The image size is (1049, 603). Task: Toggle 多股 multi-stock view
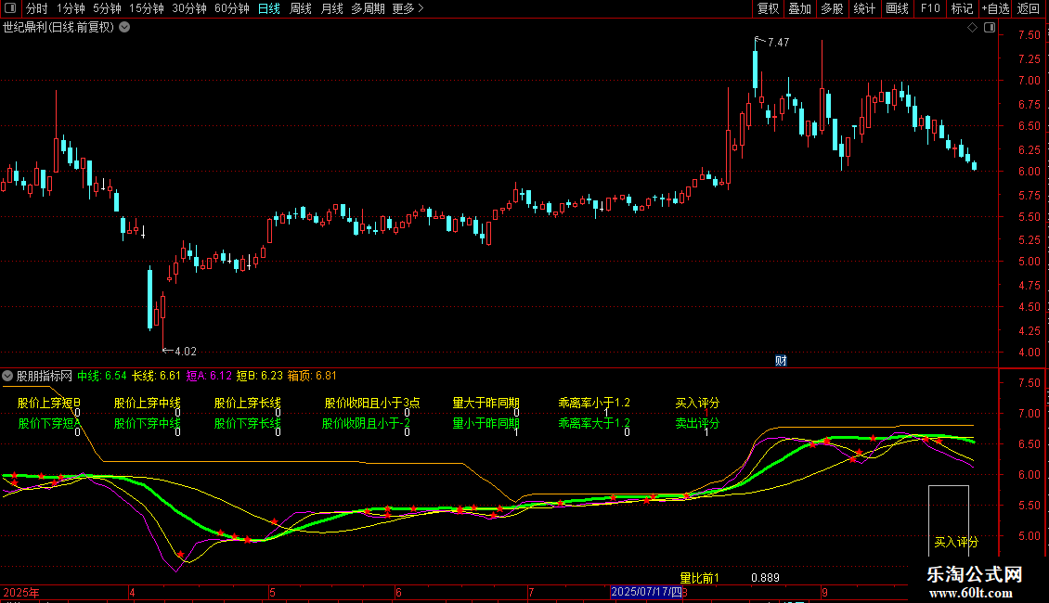click(832, 8)
